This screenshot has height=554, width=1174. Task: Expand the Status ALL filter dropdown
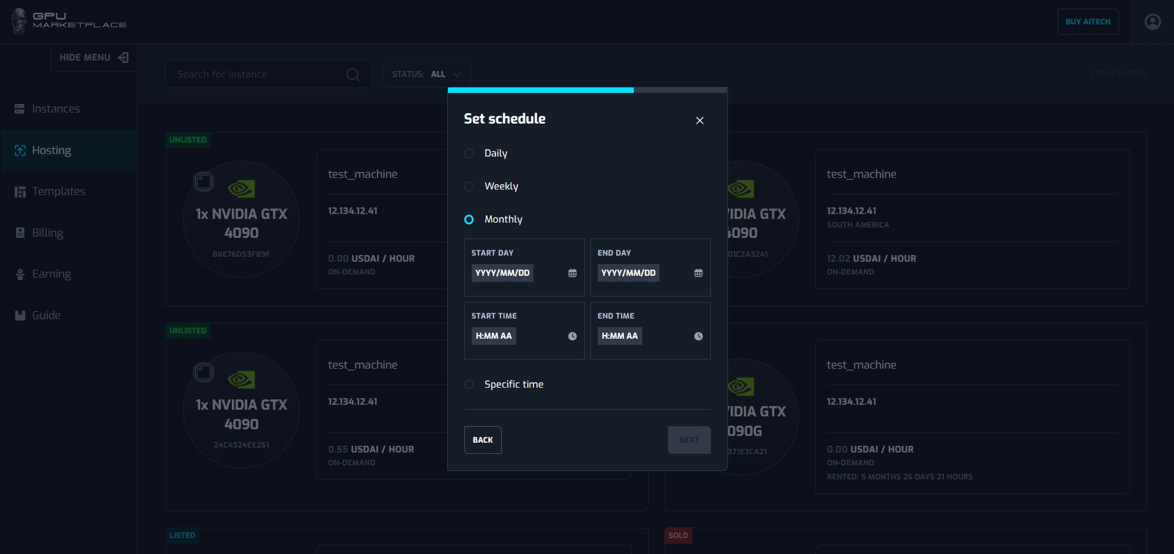tap(426, 75)
